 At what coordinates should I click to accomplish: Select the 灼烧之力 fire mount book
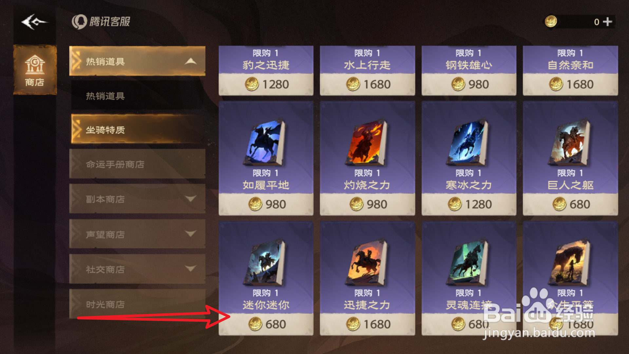point(367,143)
